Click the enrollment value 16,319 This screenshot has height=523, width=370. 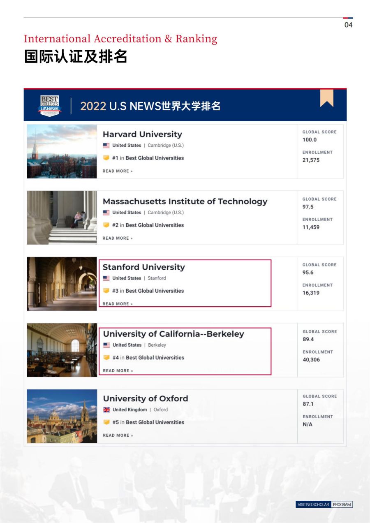click(x=311, y=293)
